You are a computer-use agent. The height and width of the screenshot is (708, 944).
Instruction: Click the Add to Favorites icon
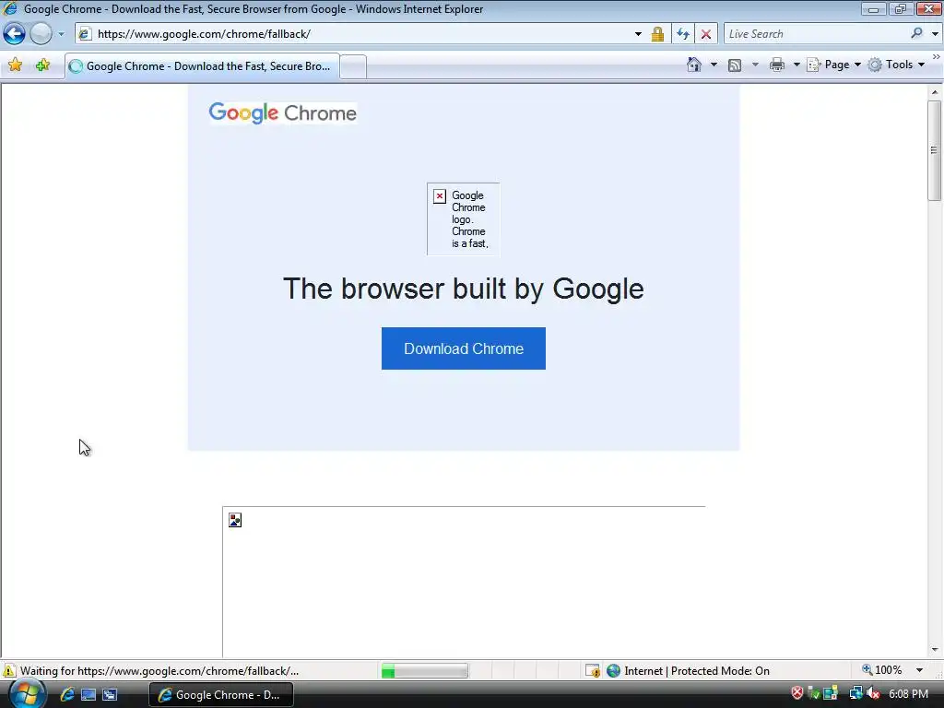click(42, 65)
